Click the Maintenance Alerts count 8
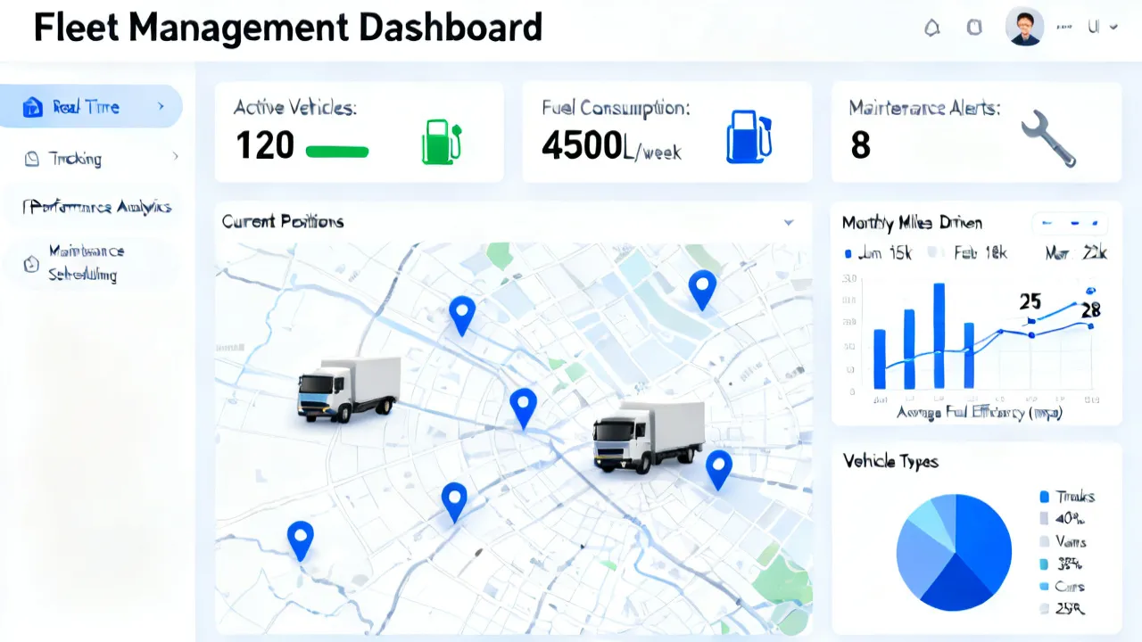The height and width of the screenshot is (642, 1142). pyautogui.click(x=860, y=145)
